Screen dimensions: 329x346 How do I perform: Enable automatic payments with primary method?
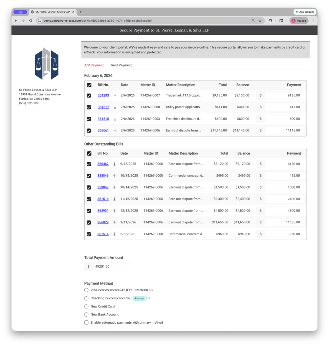pyautogui.click(x=86, y=323)
